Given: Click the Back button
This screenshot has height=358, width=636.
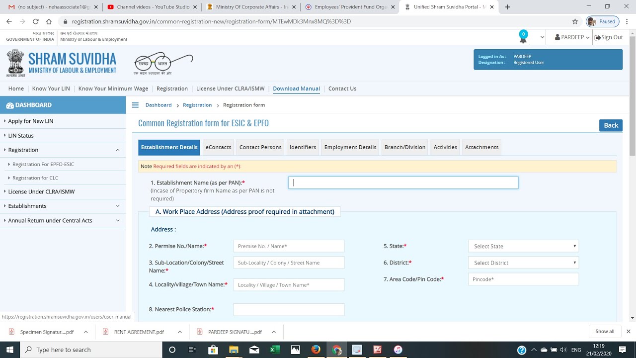Looking at the screenshot, I should [x=611, y=125].
